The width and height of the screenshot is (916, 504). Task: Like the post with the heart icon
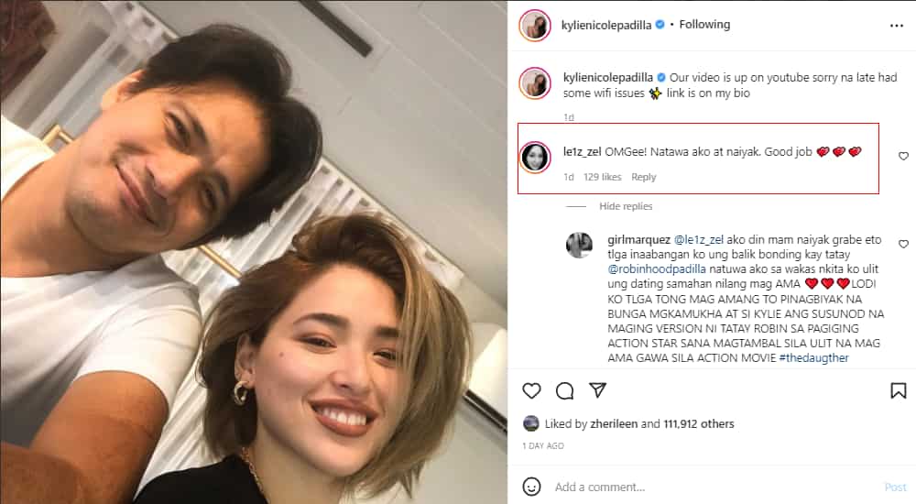click(x=531, y=390)
